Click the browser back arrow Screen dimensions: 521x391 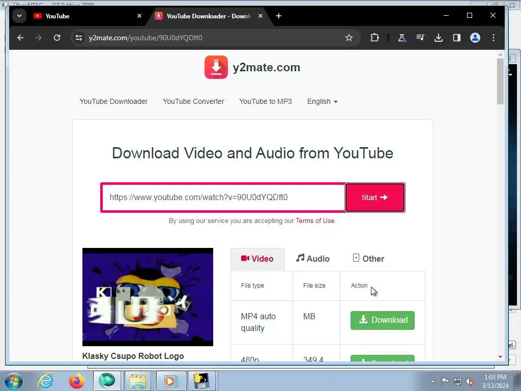[x=20, y=38]
